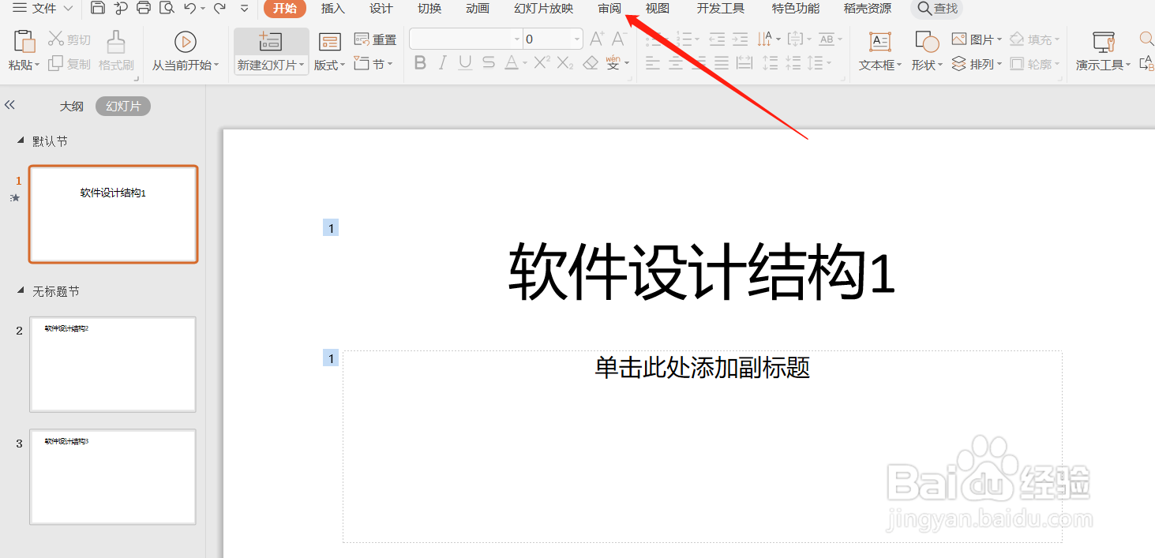Start slideshow from current slide play icon
The image size is (1155, 558).
[186, 42]
